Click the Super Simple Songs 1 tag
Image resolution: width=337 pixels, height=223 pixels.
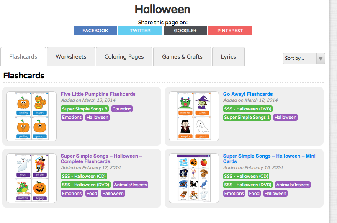click(x=247, y=118)
